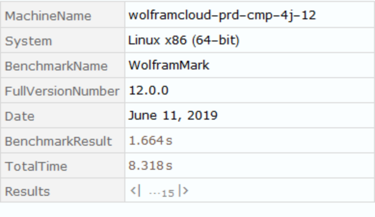The width and height of the screenshot is (375, 217).
Task: Click the seconds unit after 8.318
Action: pyautogui.click(x=169, y=167)
